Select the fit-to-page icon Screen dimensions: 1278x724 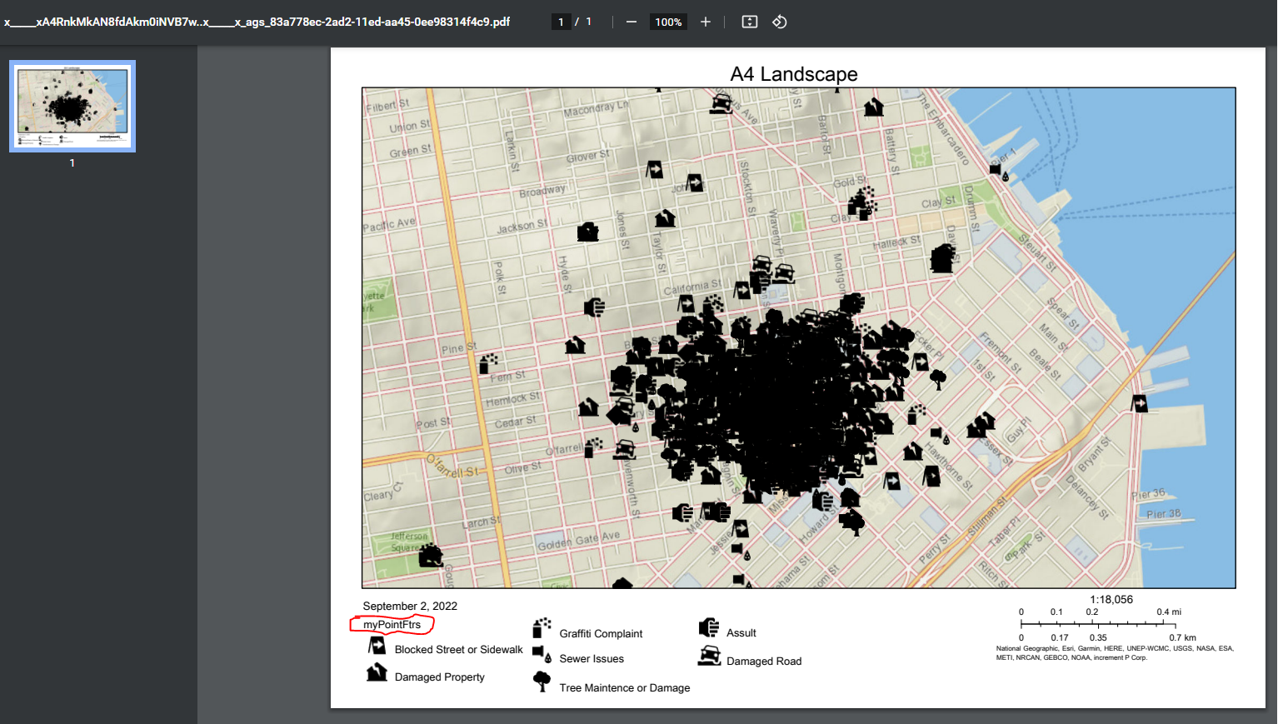tap(749, 22)
